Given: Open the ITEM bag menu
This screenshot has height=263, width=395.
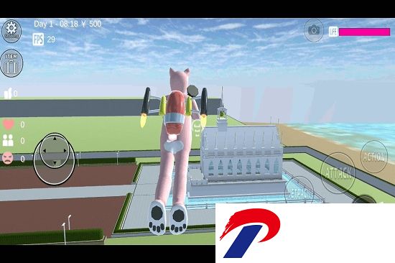Looking at the screenshot, I should pos(11,63).
